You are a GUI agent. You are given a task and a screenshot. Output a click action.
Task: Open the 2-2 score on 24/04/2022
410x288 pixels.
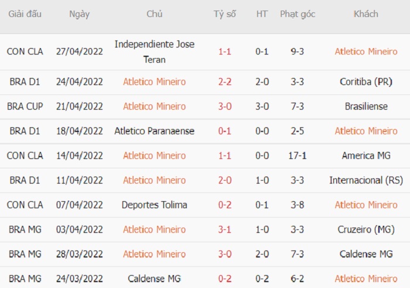click(225, 82)
